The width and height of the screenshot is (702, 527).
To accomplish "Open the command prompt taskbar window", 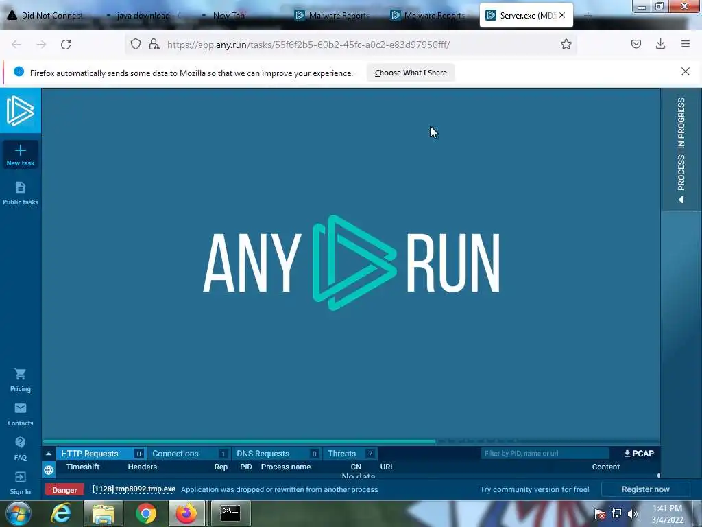I will [x=230, y=513].
